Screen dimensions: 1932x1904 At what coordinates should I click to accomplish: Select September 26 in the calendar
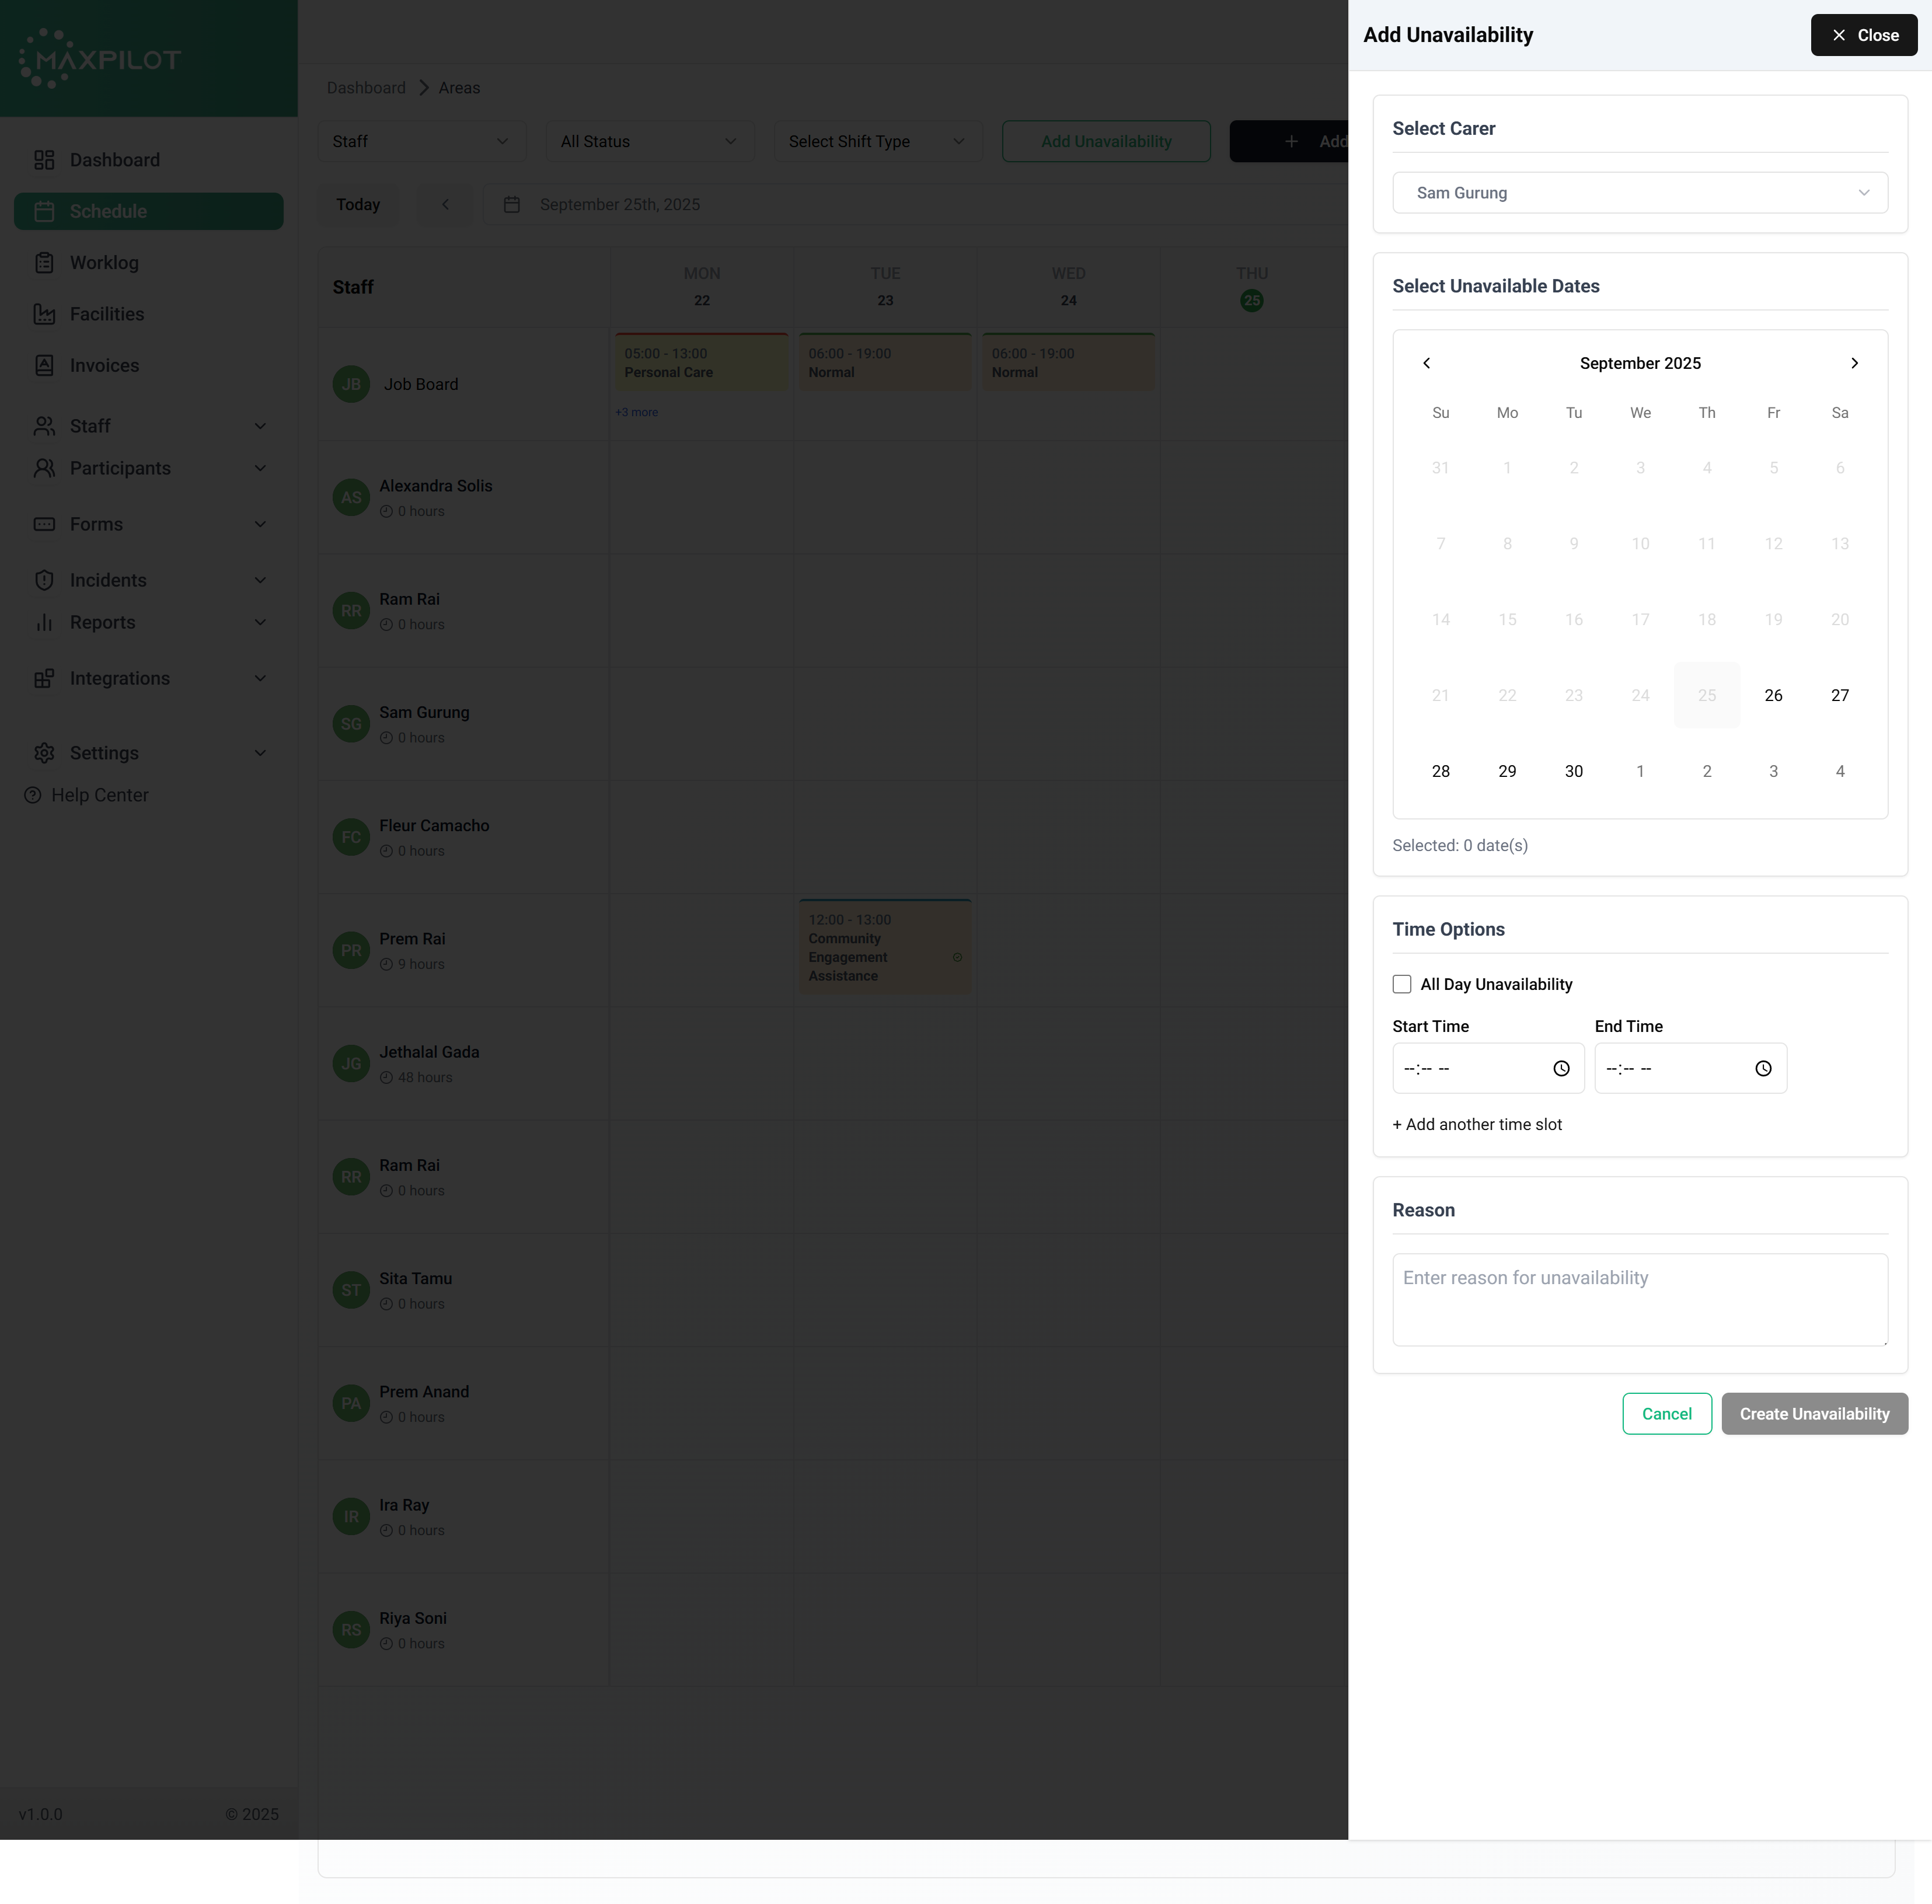pos(1773,695)
